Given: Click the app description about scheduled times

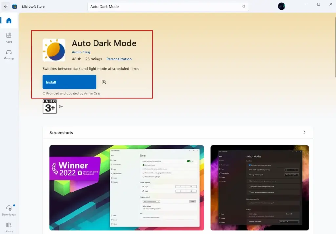Looking at the screenshot, I should pos(91,69).
